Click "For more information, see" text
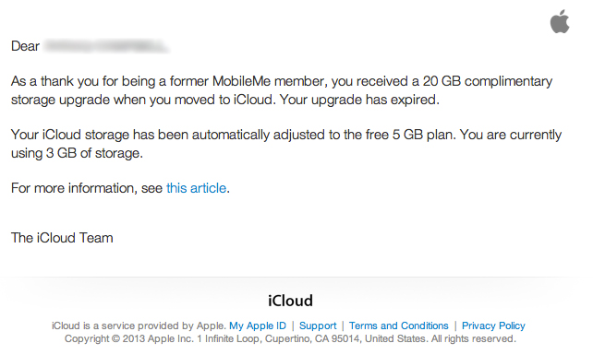Image resolution: width=593 pixels, height=355 pixels. [x=87, y=188]
